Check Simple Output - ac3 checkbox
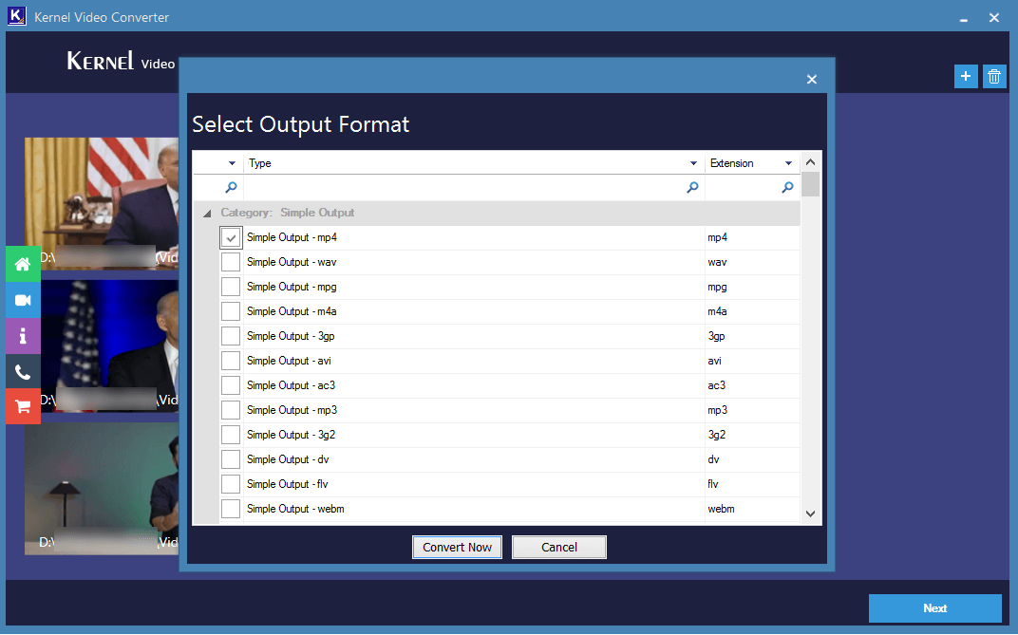 click(231, 385)
